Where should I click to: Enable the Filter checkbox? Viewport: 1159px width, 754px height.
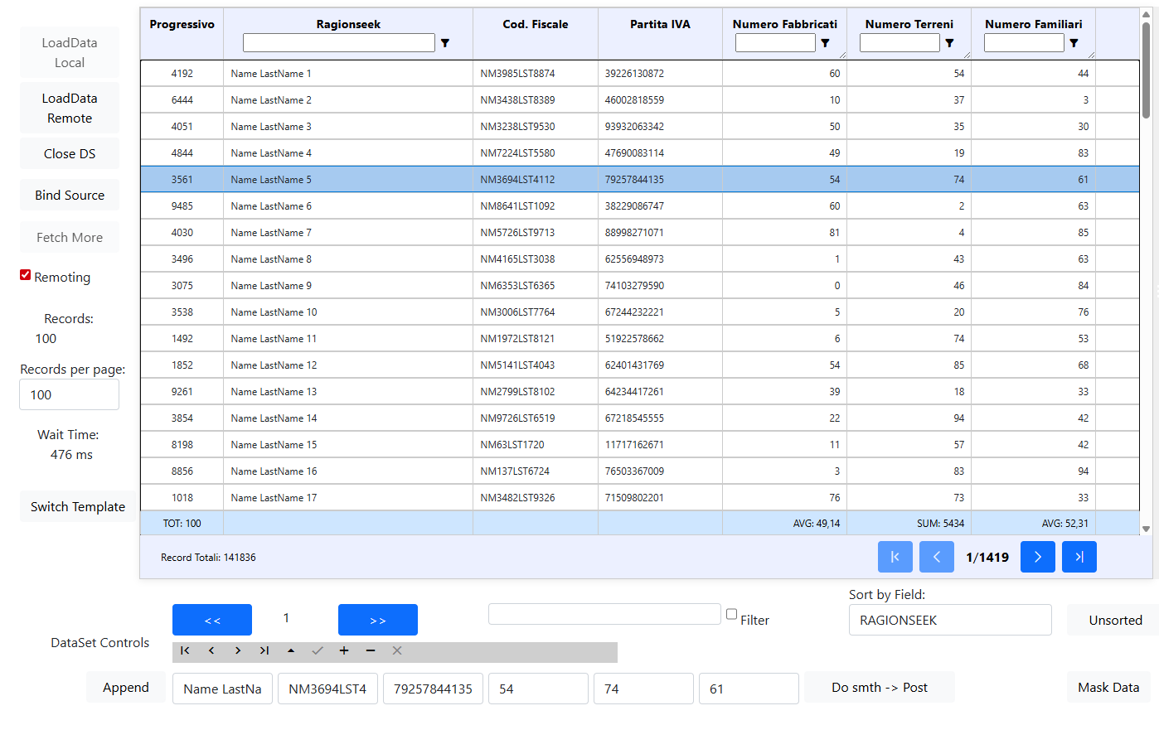click(x=731, y=615)
